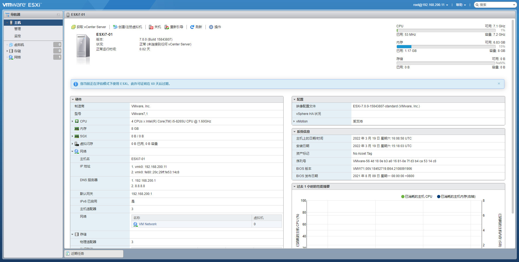Open 网络 in the navigator
The height and width of the screenshot is (262, 519).
pos(18,57)
